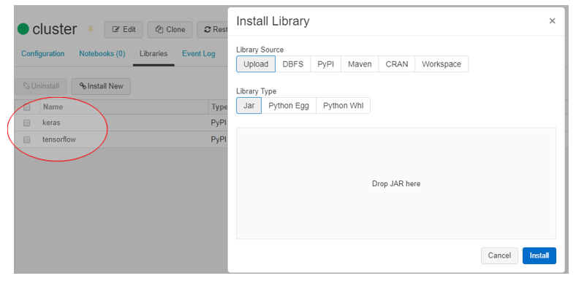Pick CRAN library source

point(397,64)
